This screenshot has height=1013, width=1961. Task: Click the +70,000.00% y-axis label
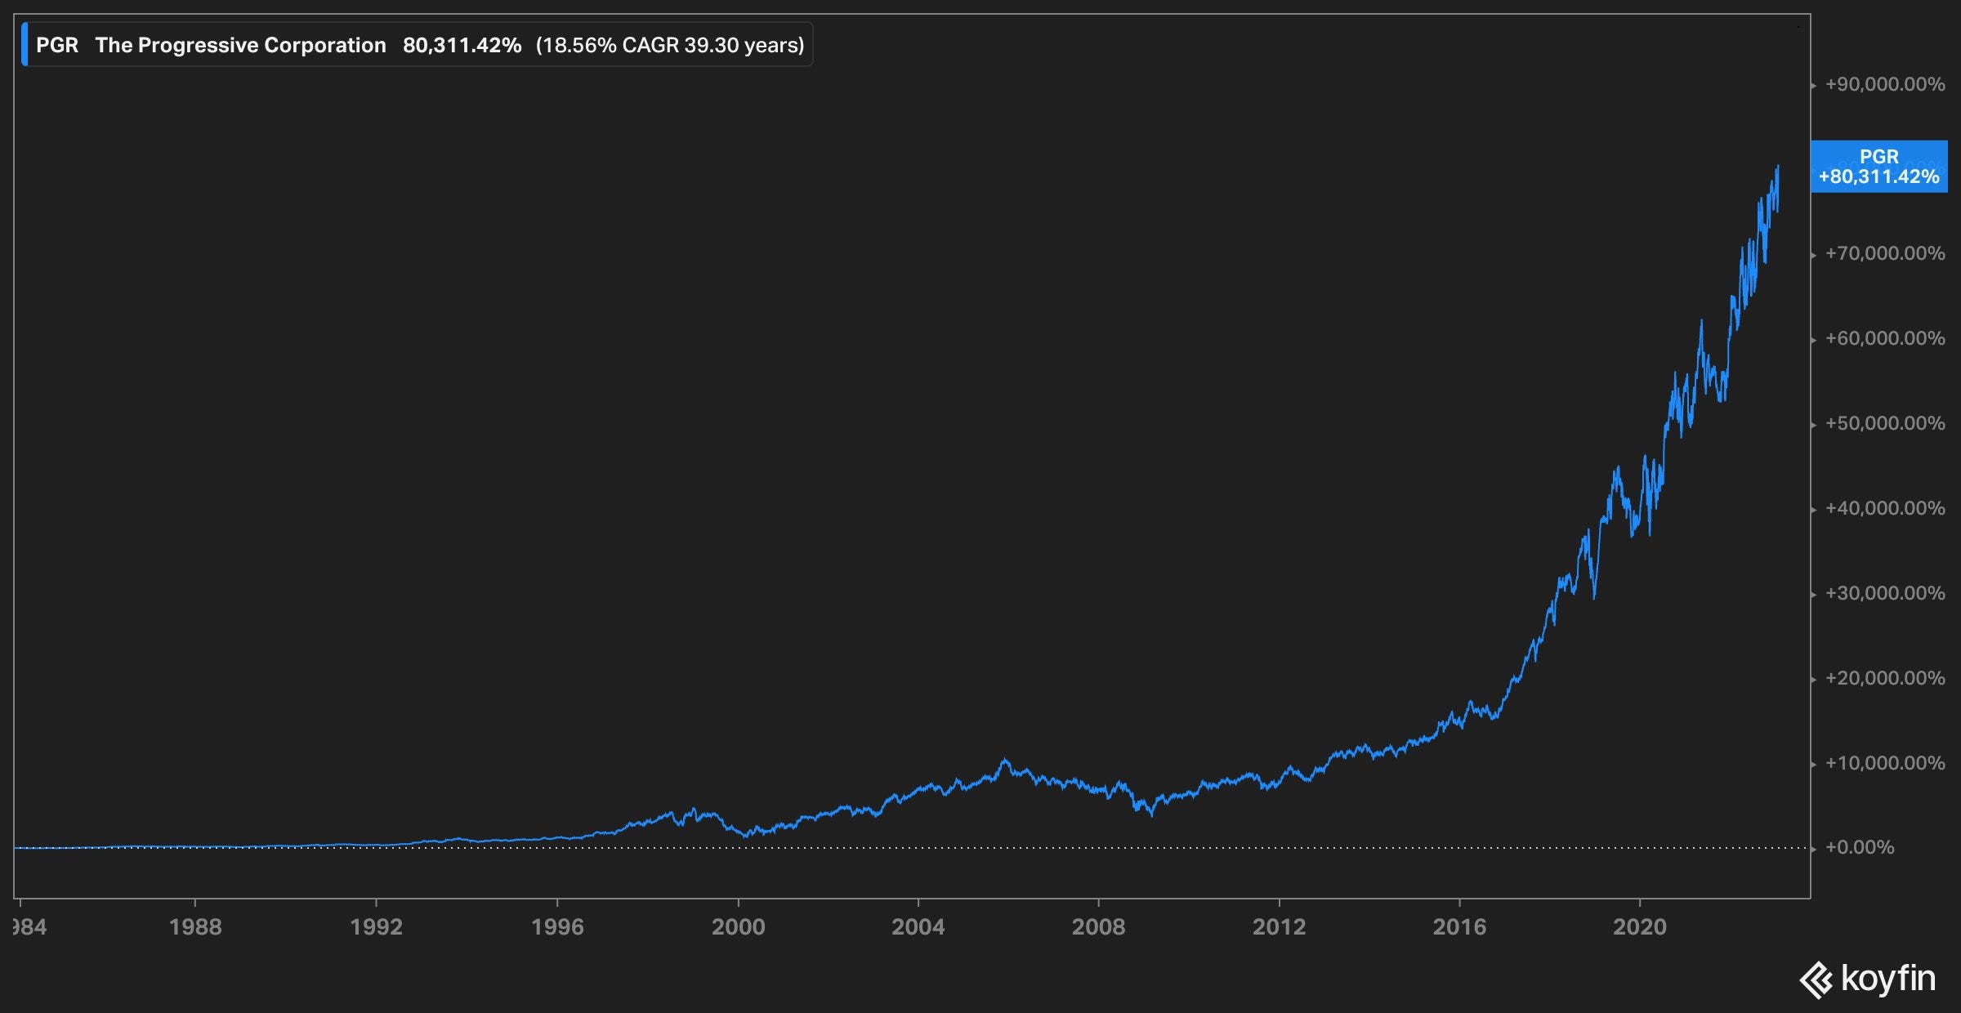[x=1884, y=253]
